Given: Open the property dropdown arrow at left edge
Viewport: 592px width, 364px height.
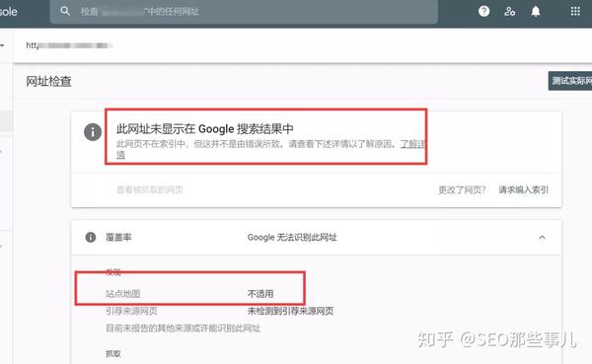Looking at the screenshot, I should [x=2, y=45].
